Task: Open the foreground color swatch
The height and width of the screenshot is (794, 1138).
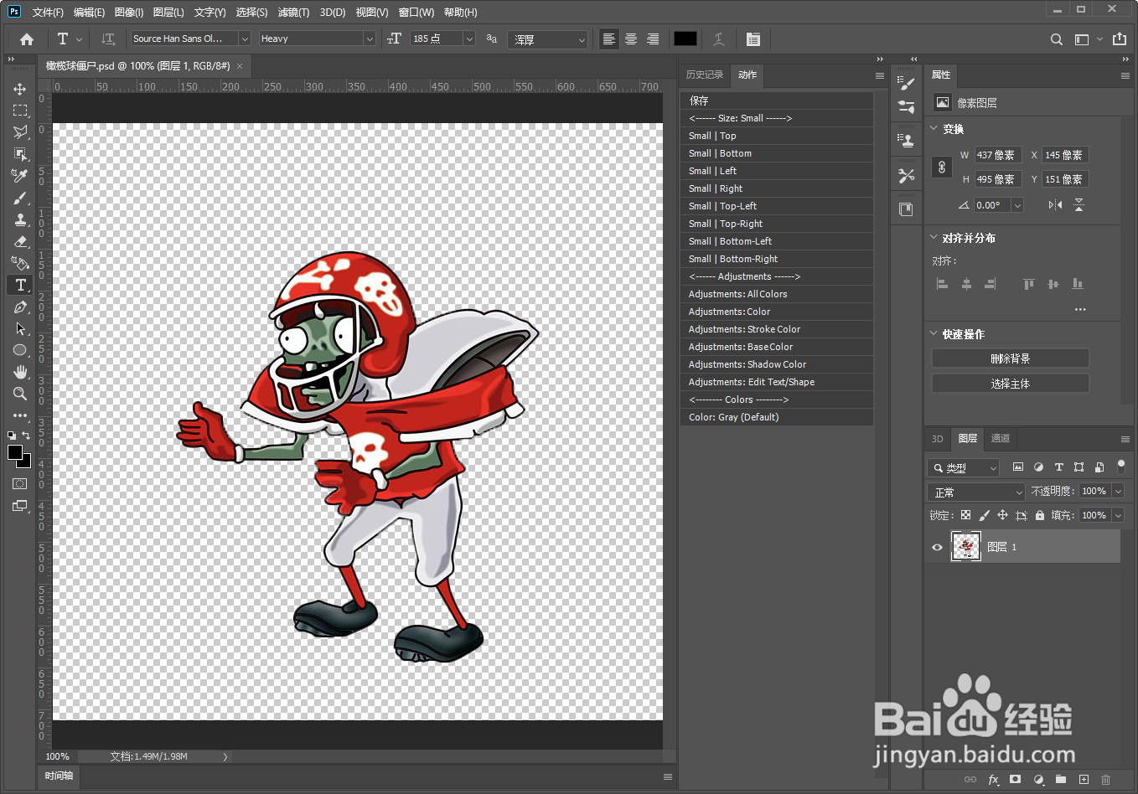Action: [x=15, y=452]
